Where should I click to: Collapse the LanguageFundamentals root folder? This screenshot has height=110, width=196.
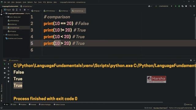point(4,13)
